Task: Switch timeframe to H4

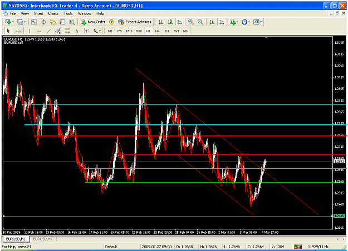Action: [158, 31]
